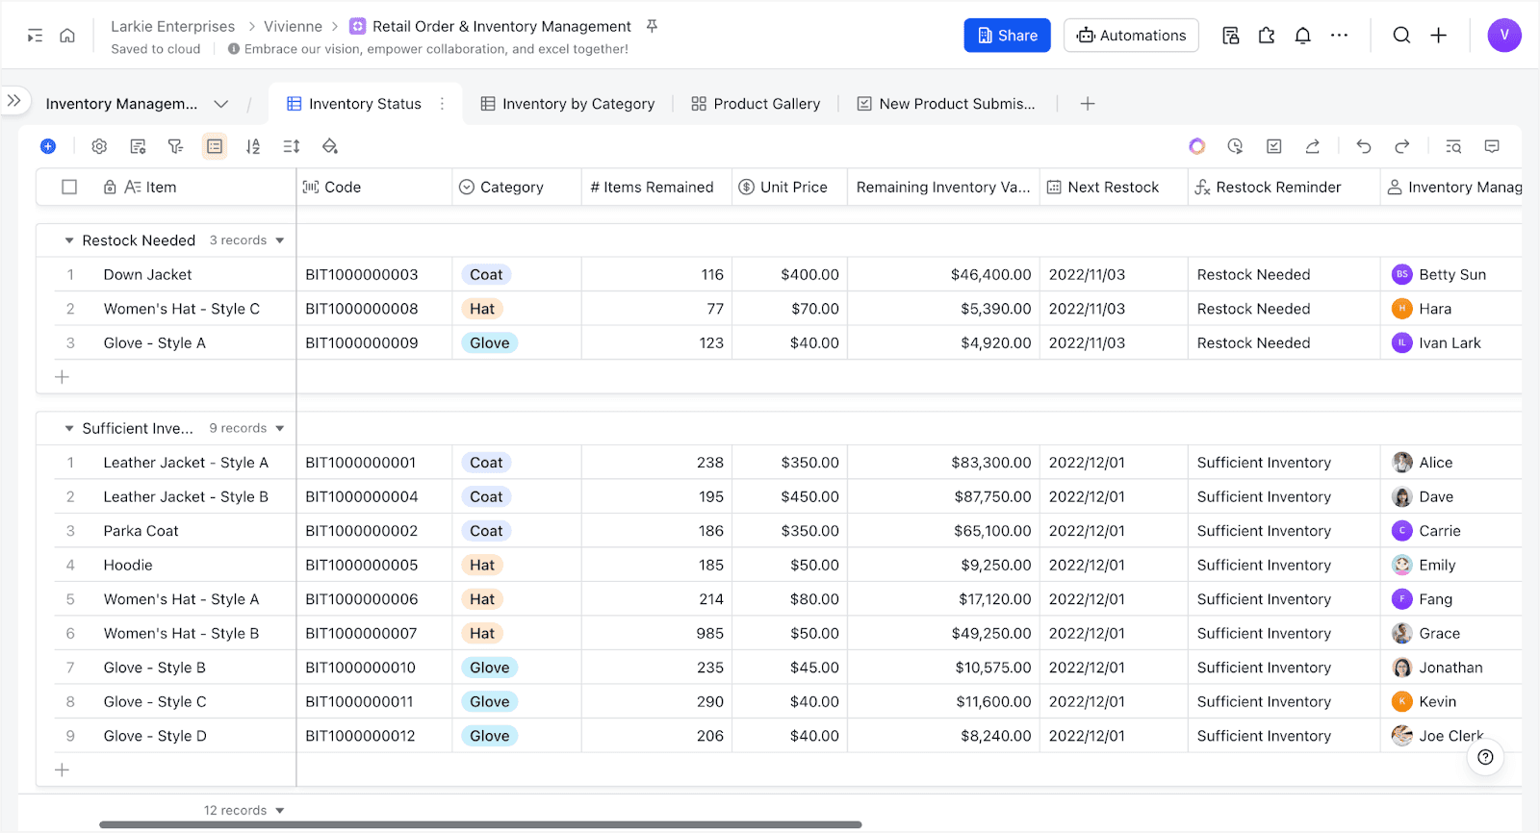This screenshot has height=833, width=1540.
Task: Open the fill color paint bucket tool
Action: pos(330,146)
